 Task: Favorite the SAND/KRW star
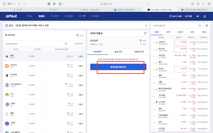point(154,50)
